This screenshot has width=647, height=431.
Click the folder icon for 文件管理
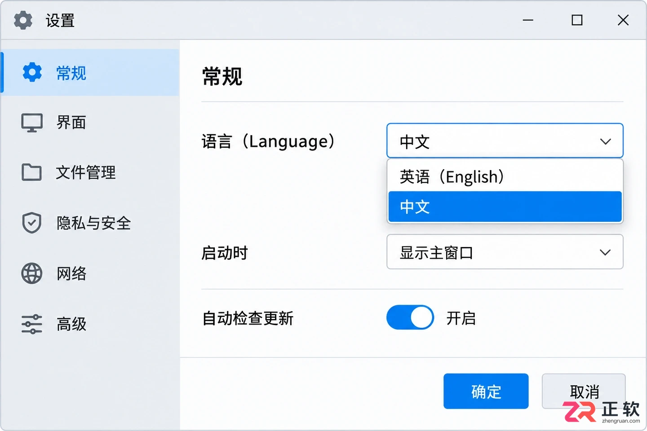click(31, 172)
